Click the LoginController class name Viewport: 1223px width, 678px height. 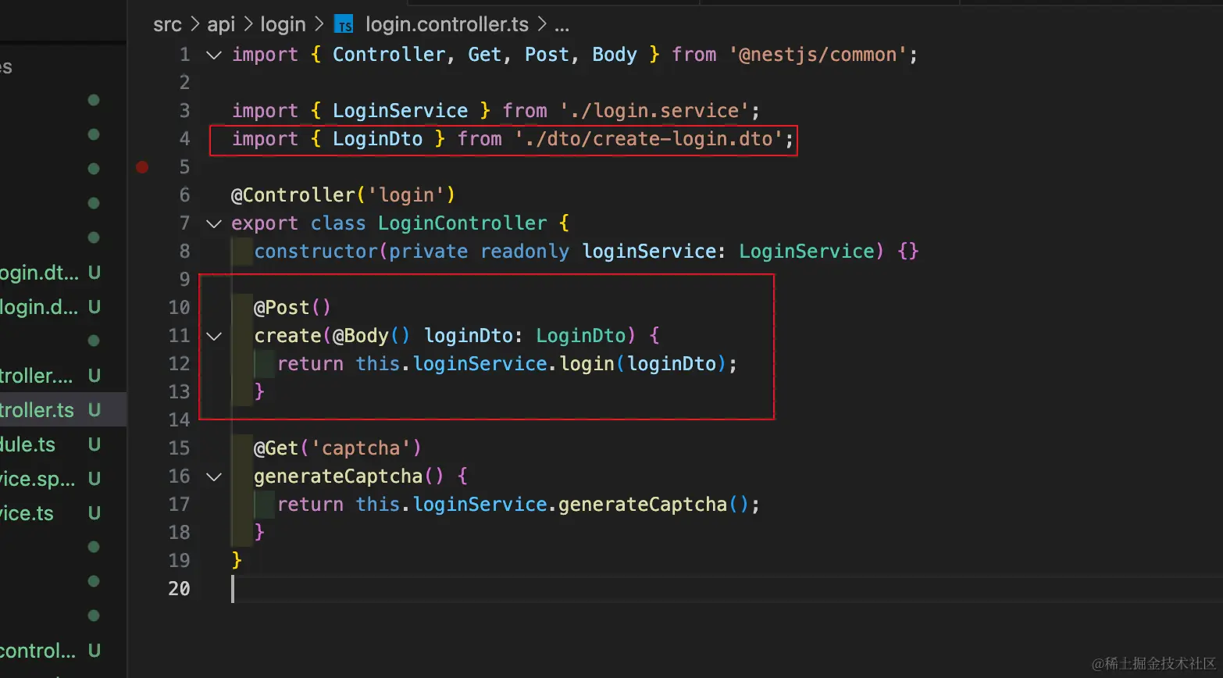pos(462,223)
